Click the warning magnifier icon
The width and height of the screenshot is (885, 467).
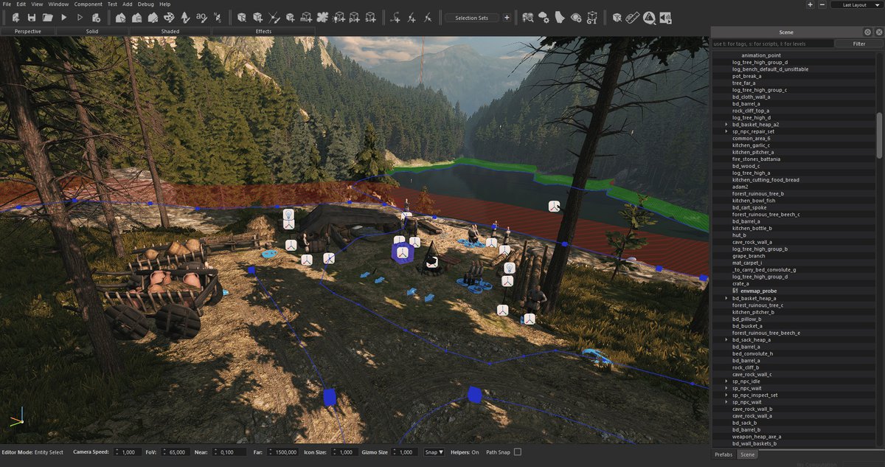[x=649, y=17]
